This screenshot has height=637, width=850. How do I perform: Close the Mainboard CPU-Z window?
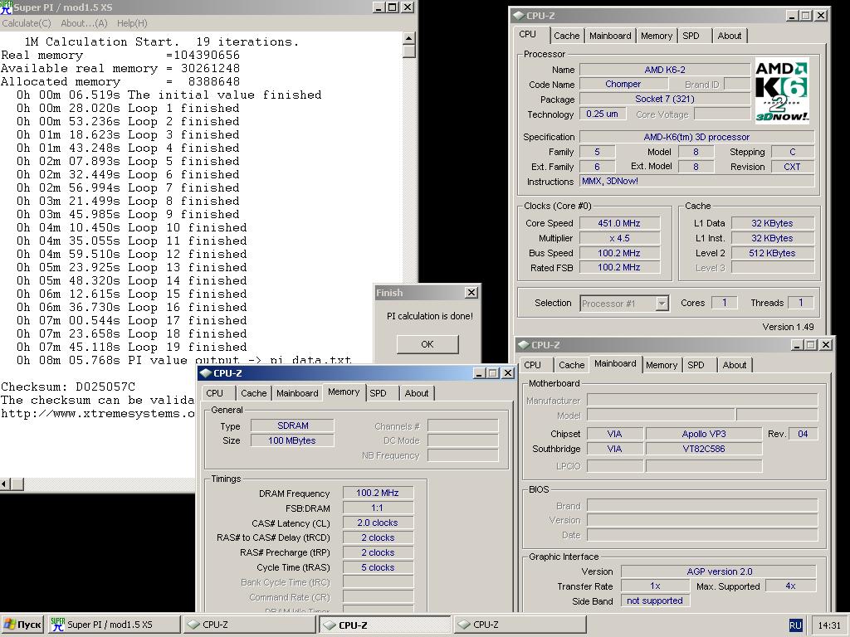(826, 345)
